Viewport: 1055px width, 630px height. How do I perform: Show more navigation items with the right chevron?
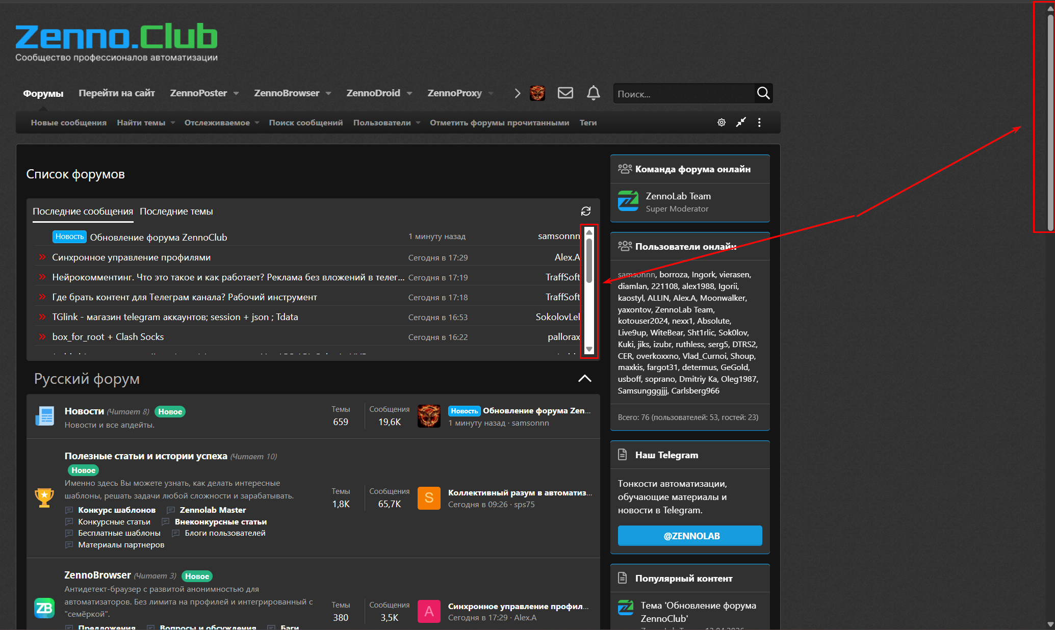click(x=517, y=93)
